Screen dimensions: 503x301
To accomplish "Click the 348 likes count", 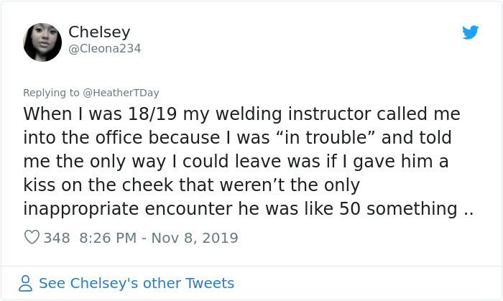I will pyautogui.click(x=57, y=238).
